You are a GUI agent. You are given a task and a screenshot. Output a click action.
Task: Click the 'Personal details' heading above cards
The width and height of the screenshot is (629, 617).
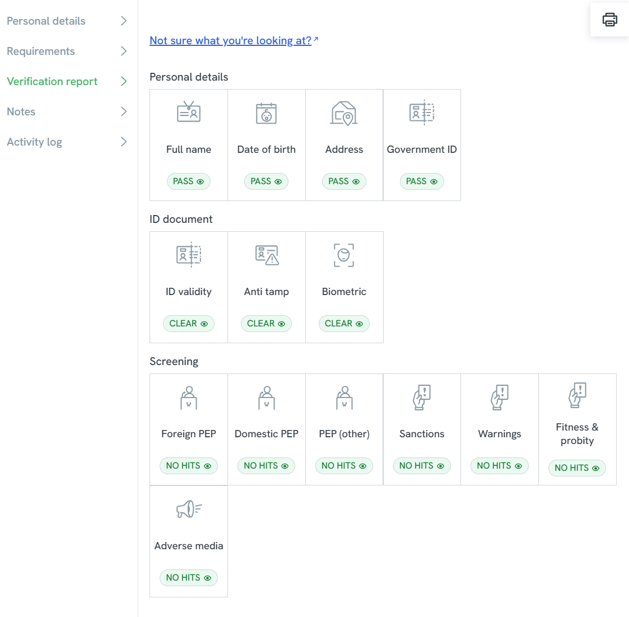click(189, 77)
